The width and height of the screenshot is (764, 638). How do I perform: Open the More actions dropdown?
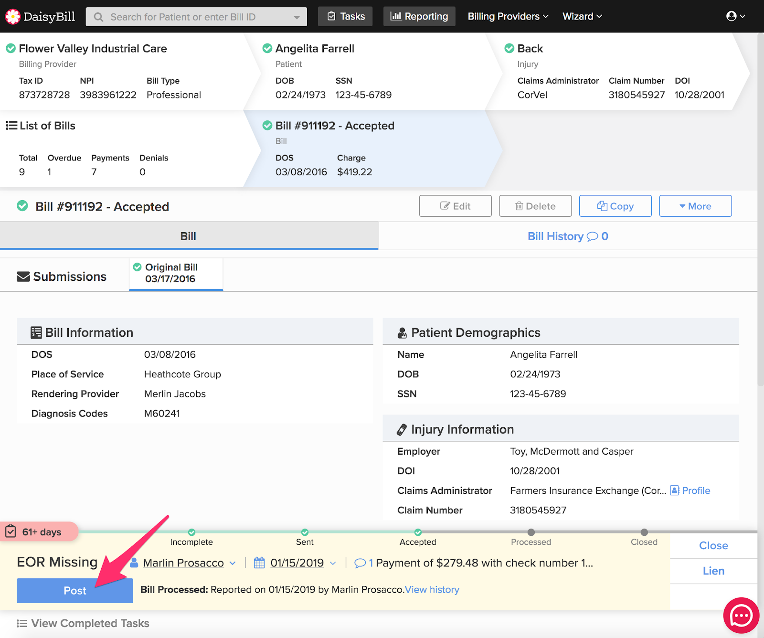coord(695,206)
